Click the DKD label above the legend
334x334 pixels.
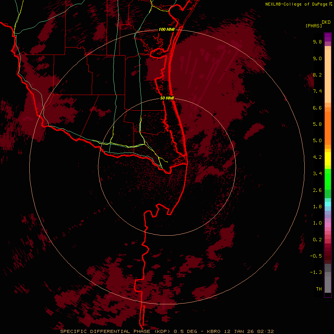[x=326, y=22]
